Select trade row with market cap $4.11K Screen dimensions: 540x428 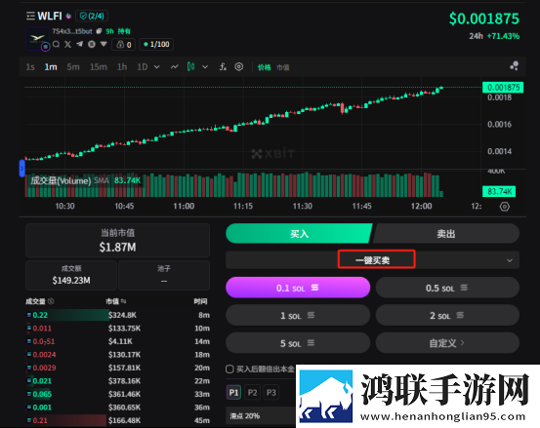[118, 341]
